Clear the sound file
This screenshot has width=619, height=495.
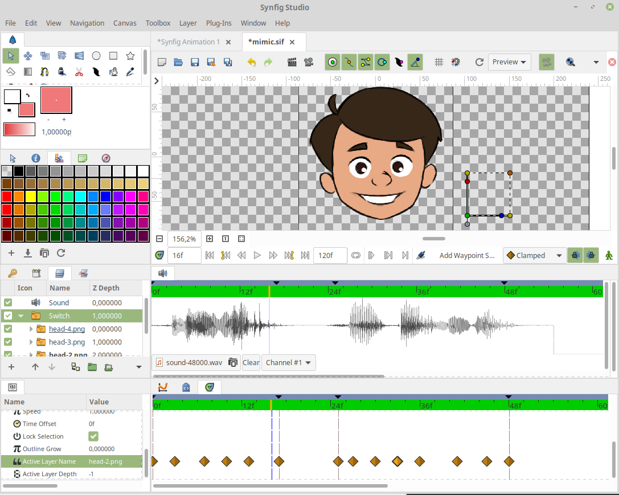(251, 362)
